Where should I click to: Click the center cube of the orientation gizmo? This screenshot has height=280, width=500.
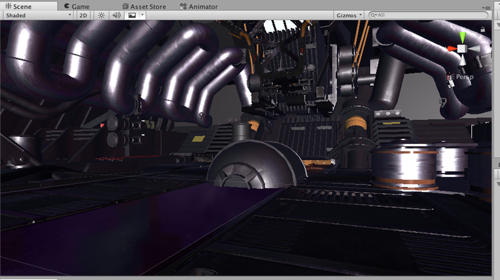[x=462, y=49]
